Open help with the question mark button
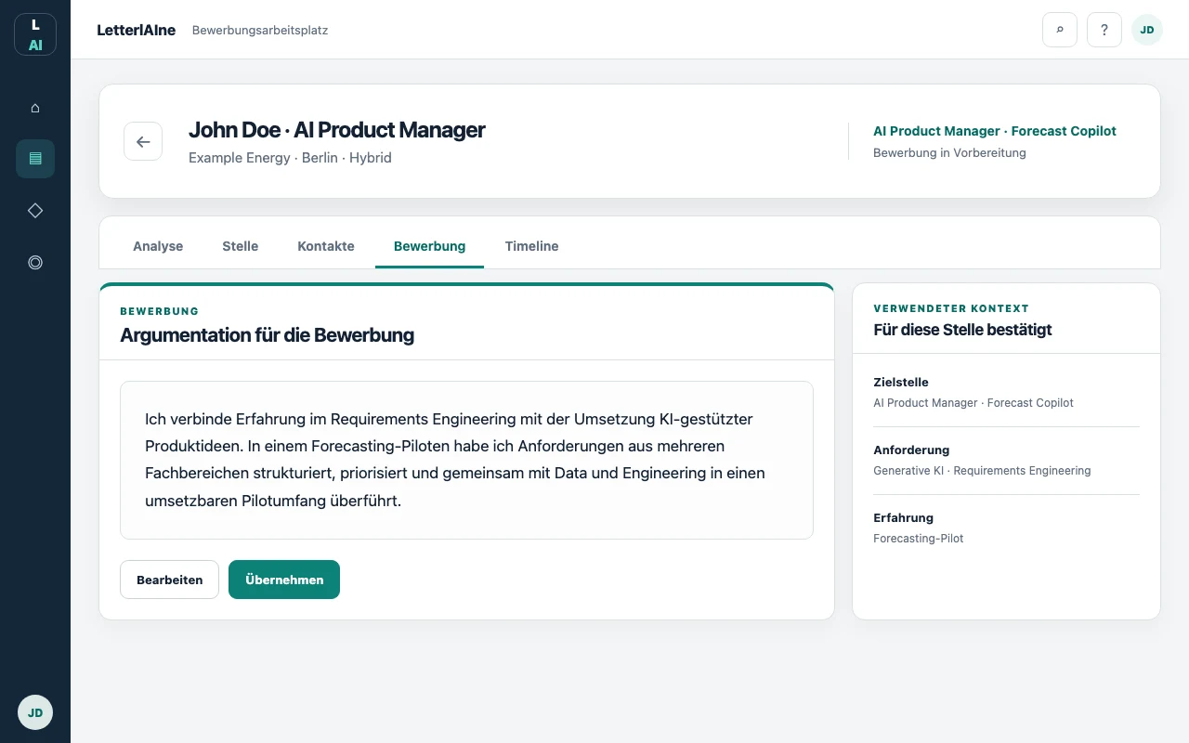The image size is (1189, 743). coord(1104,30)
